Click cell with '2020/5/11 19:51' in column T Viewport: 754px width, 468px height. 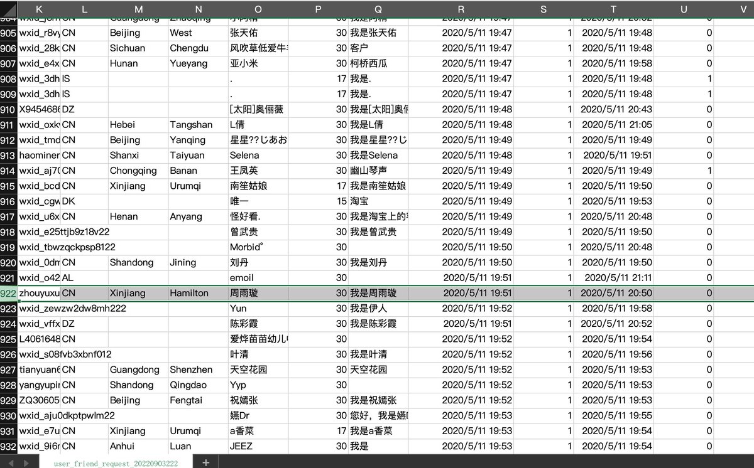613,156
